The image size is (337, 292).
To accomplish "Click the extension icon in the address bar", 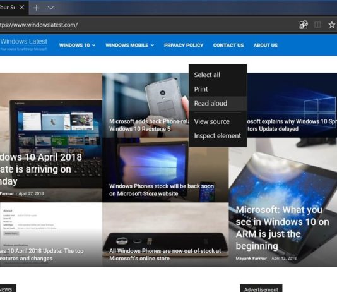I will pos(304,25).
